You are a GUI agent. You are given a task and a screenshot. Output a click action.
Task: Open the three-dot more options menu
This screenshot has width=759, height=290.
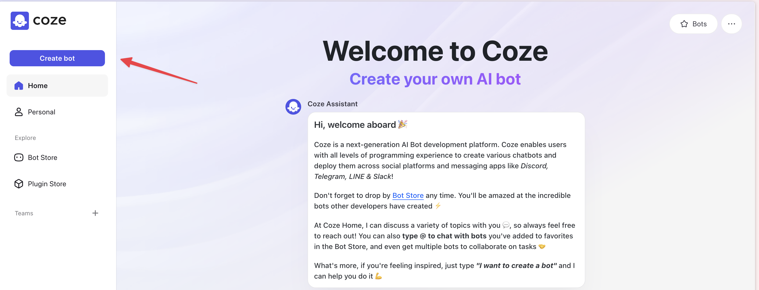pyautogui.click(x=731, y=24)
